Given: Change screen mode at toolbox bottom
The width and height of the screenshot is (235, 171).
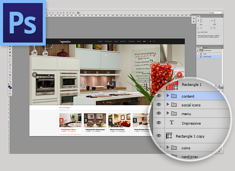Looking at the screenshot, I should tap(10, 94).
